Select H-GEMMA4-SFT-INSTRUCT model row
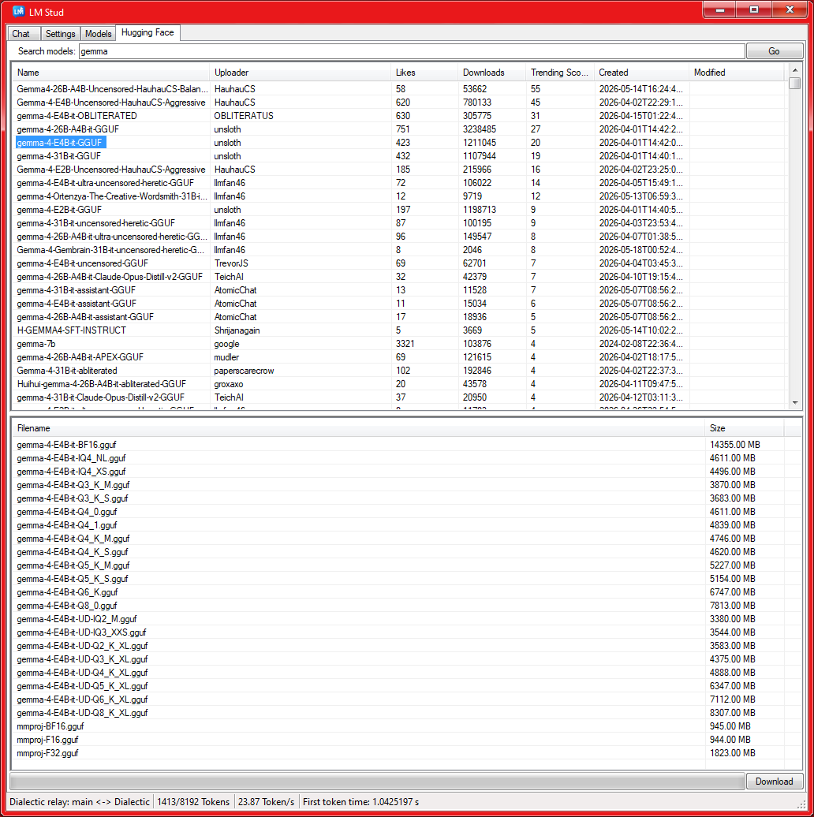The height and width of the screenshot is (817, 814). click(398, 330)
